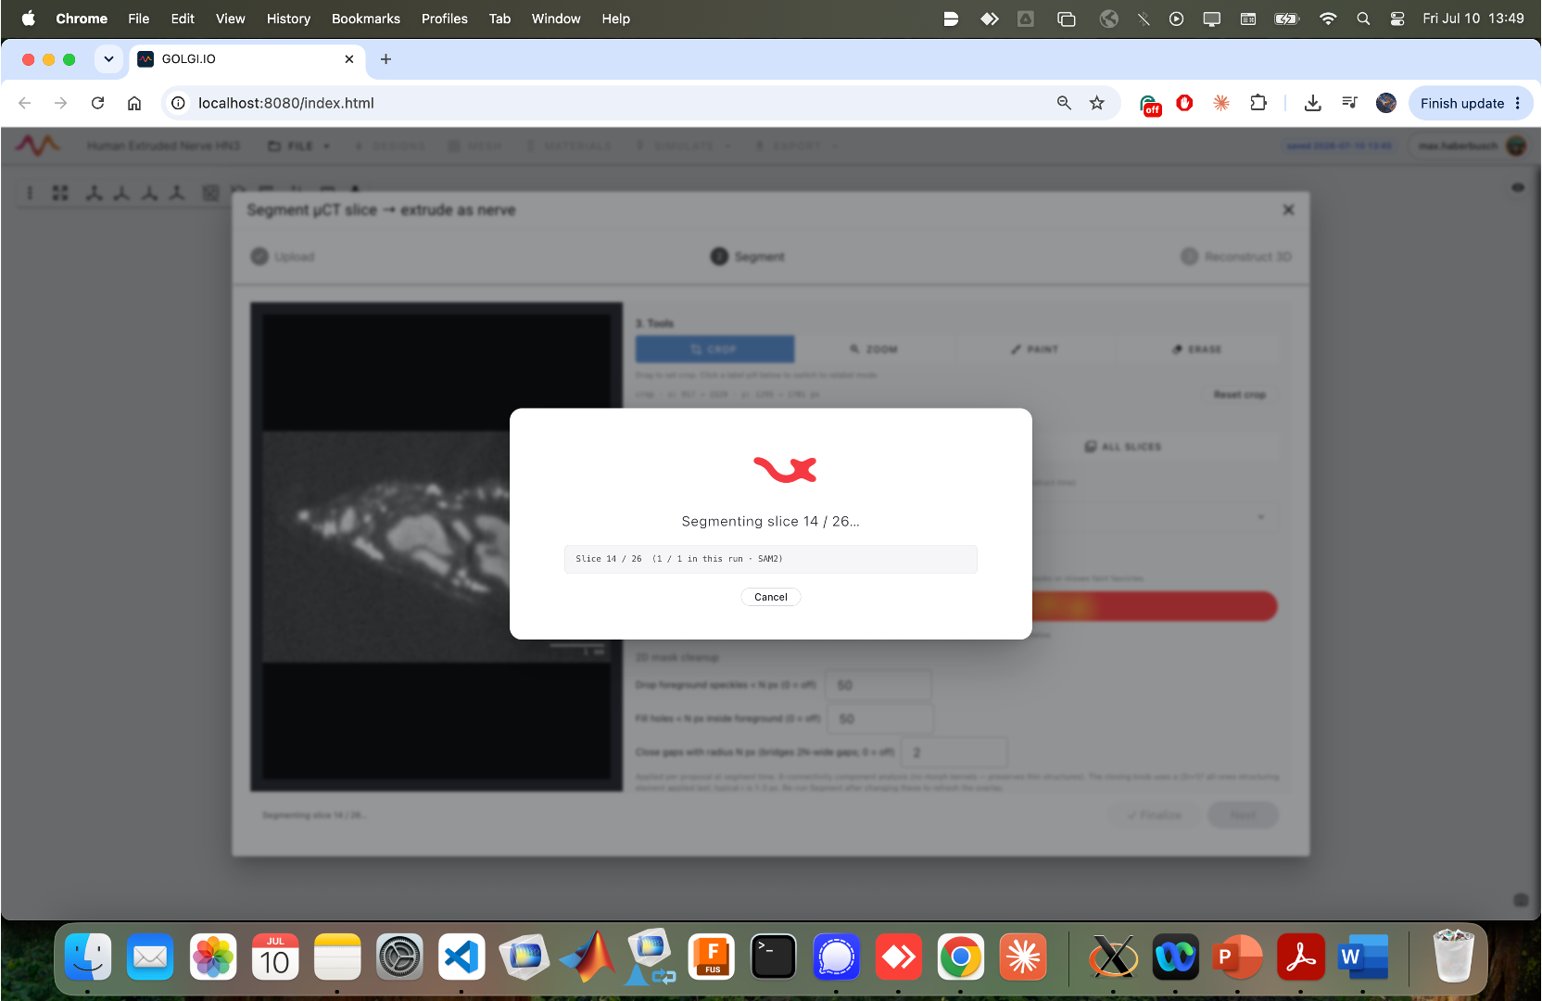This screenshot has width=1542, height=1001.
Task: Reload the localhost page
Action: 97,103
